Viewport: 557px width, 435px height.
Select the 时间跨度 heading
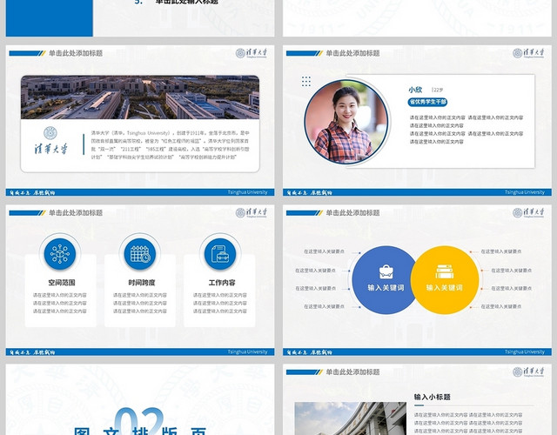coord(142,283)
